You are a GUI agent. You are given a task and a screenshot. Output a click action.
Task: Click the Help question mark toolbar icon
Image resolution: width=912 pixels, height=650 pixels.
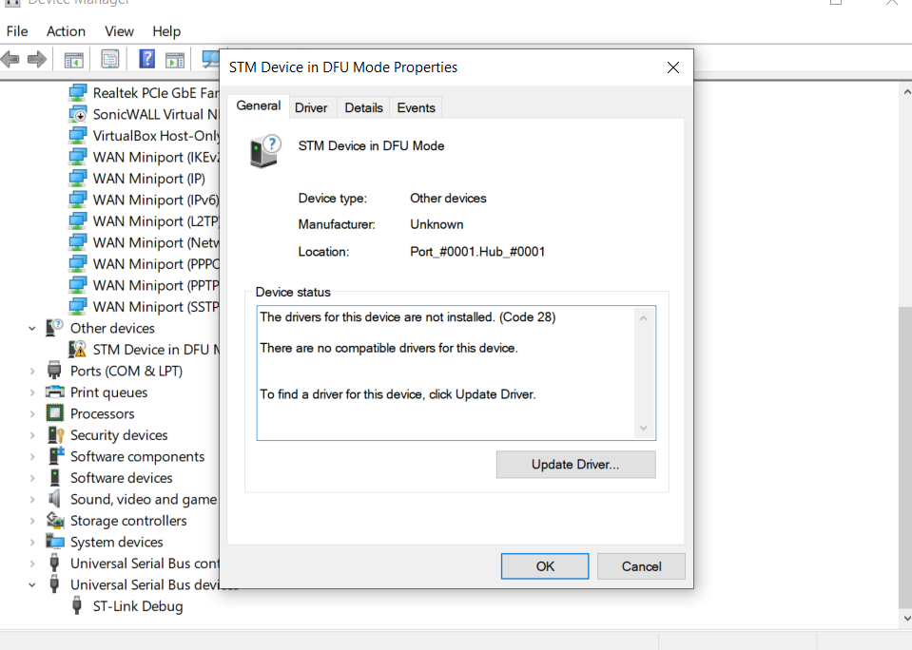[x=145, y=59]
